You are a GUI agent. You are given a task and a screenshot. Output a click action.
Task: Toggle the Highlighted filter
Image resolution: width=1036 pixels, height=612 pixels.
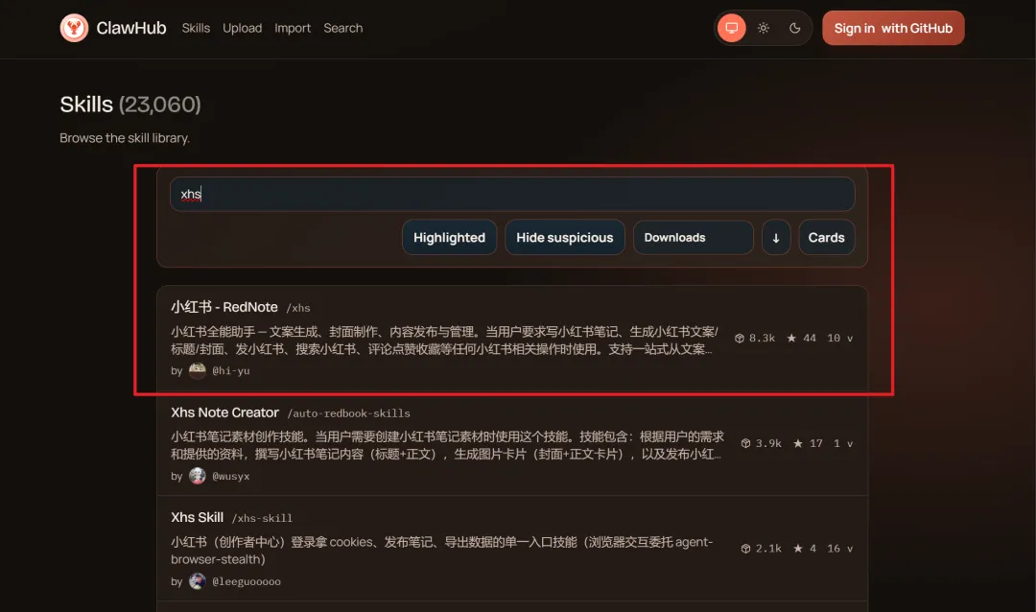click(449, 237)
